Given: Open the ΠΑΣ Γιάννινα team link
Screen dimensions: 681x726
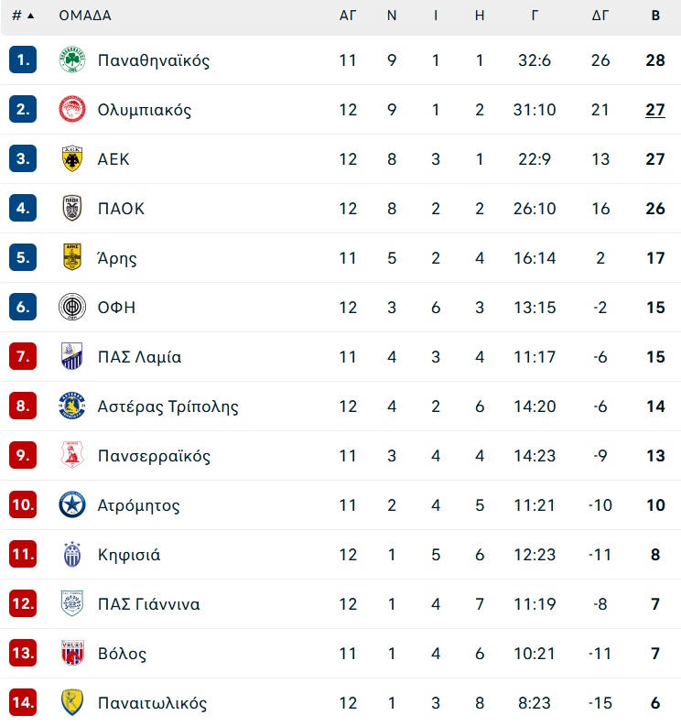Looking at the screenshot, I should click(149, 604).
